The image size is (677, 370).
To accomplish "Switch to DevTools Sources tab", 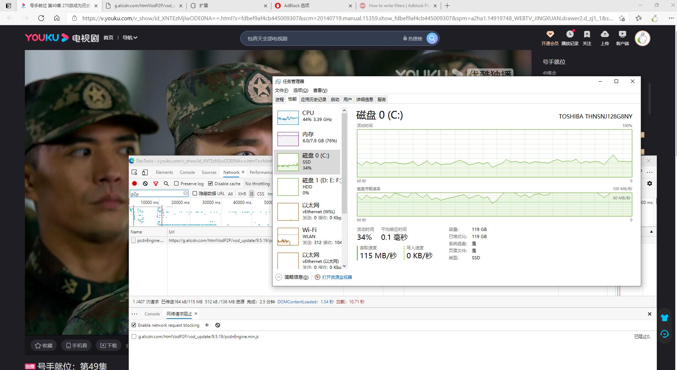I will point(209,172).
